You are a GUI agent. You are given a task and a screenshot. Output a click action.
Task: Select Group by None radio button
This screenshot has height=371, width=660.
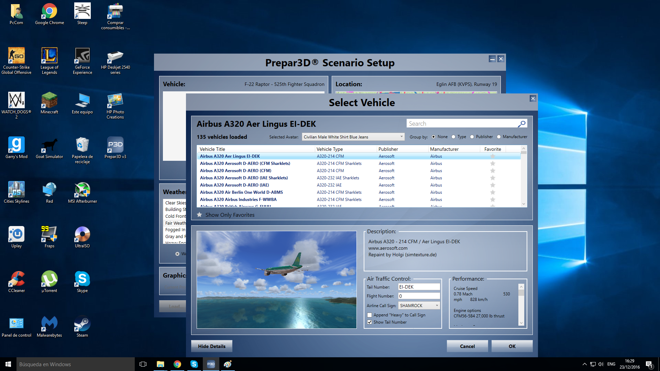pyautogui.click(x=433, y=137)
